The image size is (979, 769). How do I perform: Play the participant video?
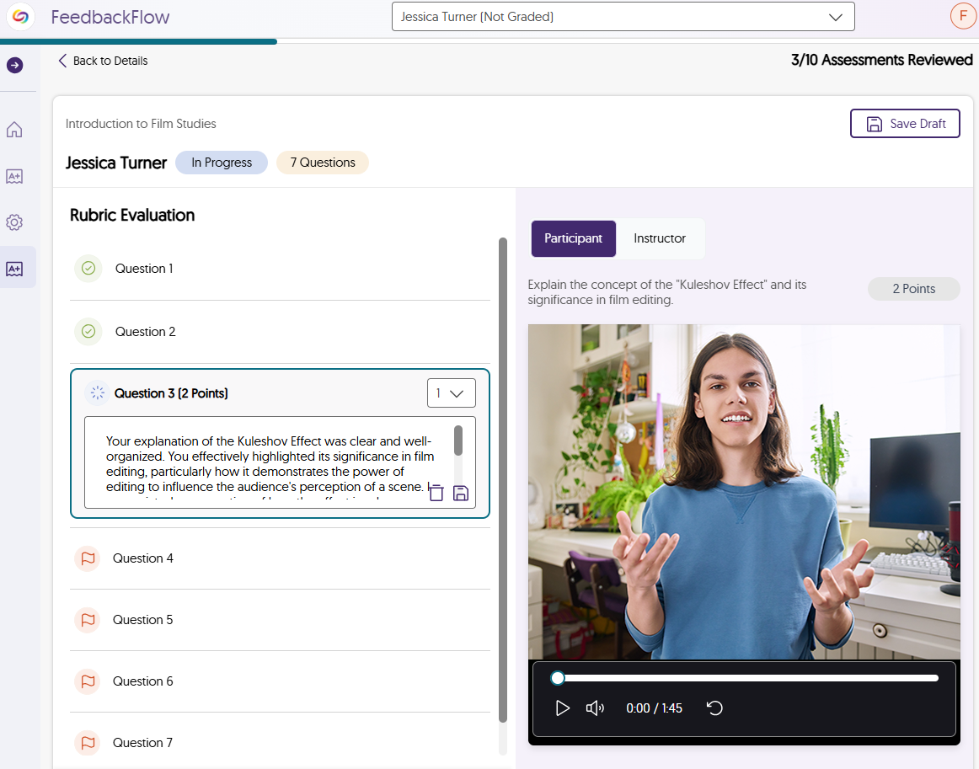[563, 708]
